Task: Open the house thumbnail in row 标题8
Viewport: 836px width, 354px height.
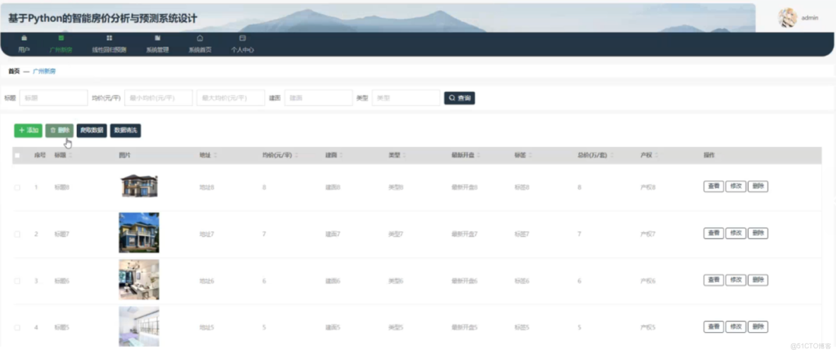Action: coord(139,186)
